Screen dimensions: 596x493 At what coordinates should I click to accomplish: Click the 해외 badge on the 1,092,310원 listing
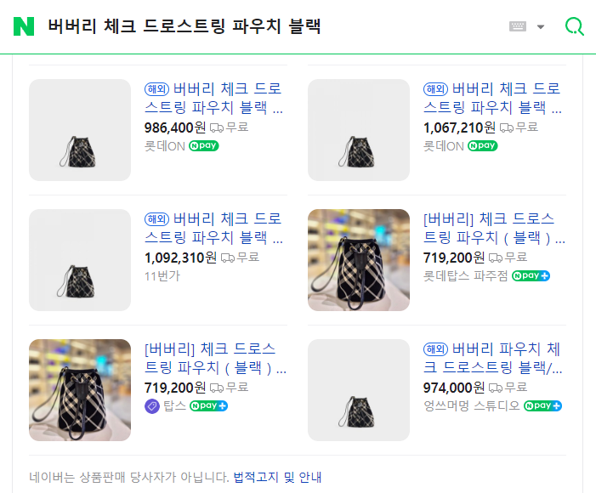click(x=157, y=218)
